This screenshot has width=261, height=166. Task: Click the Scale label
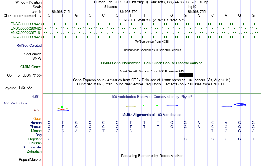(37, 7)
